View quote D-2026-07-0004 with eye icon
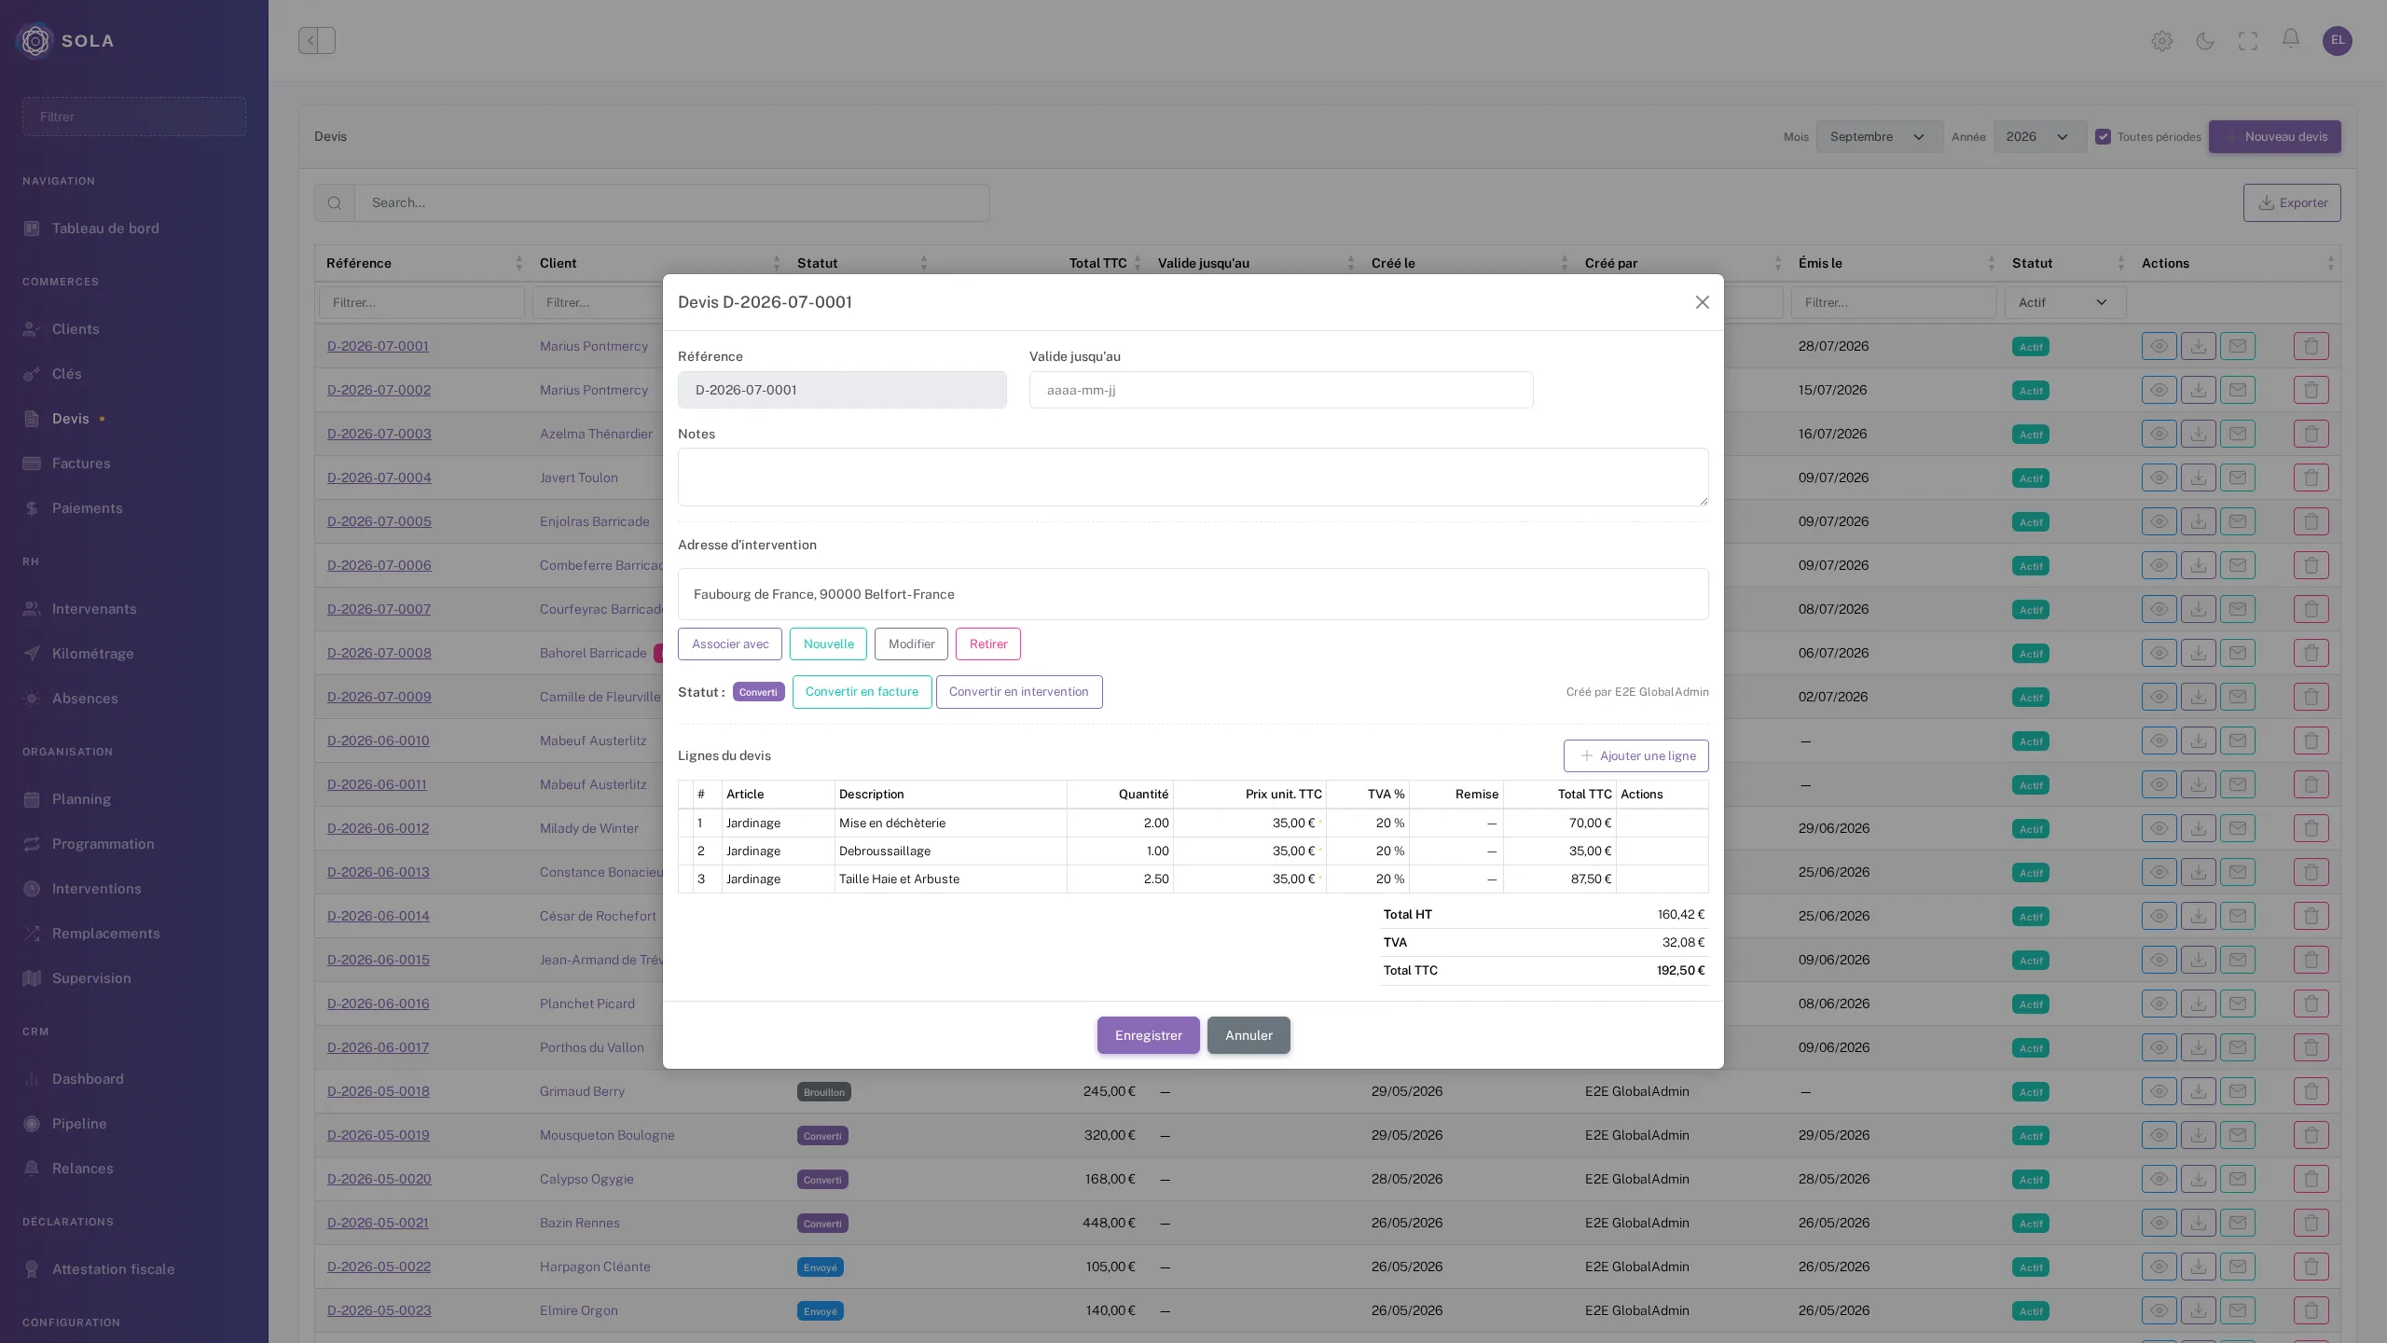 coord(2159,478)
